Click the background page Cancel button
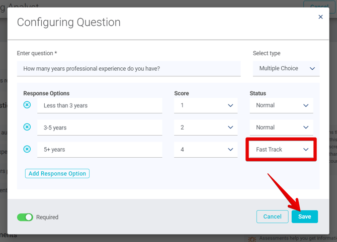This screenshot has width=337, height=242. pos(319,5)
